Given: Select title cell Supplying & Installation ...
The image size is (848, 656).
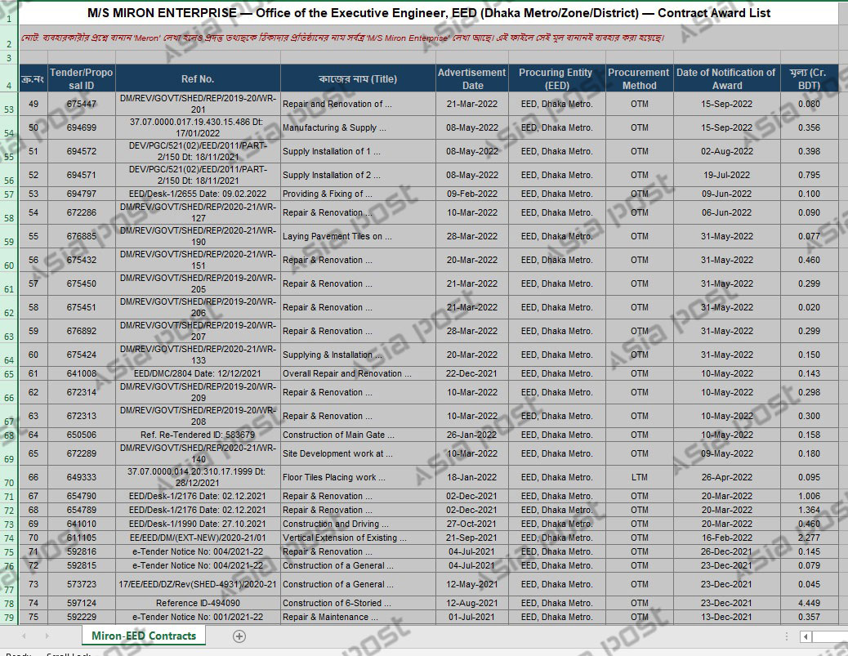Looking at the screenshot, I should click(x=358, y=355).
